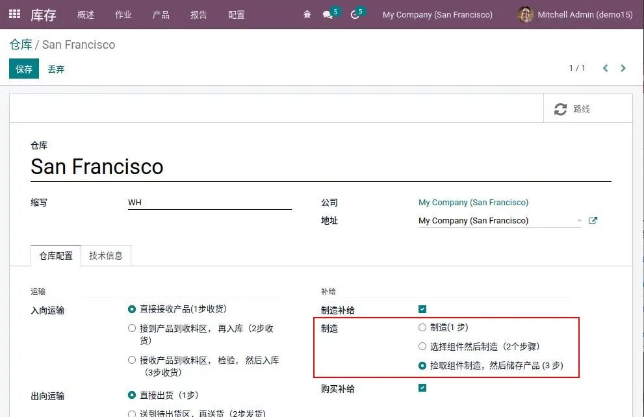Click the 缩写 WH input field
644x417 pixels.
pyautogui.click(x=209, y=203)
